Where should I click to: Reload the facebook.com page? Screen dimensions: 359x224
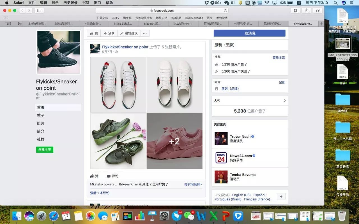point(225,11)
